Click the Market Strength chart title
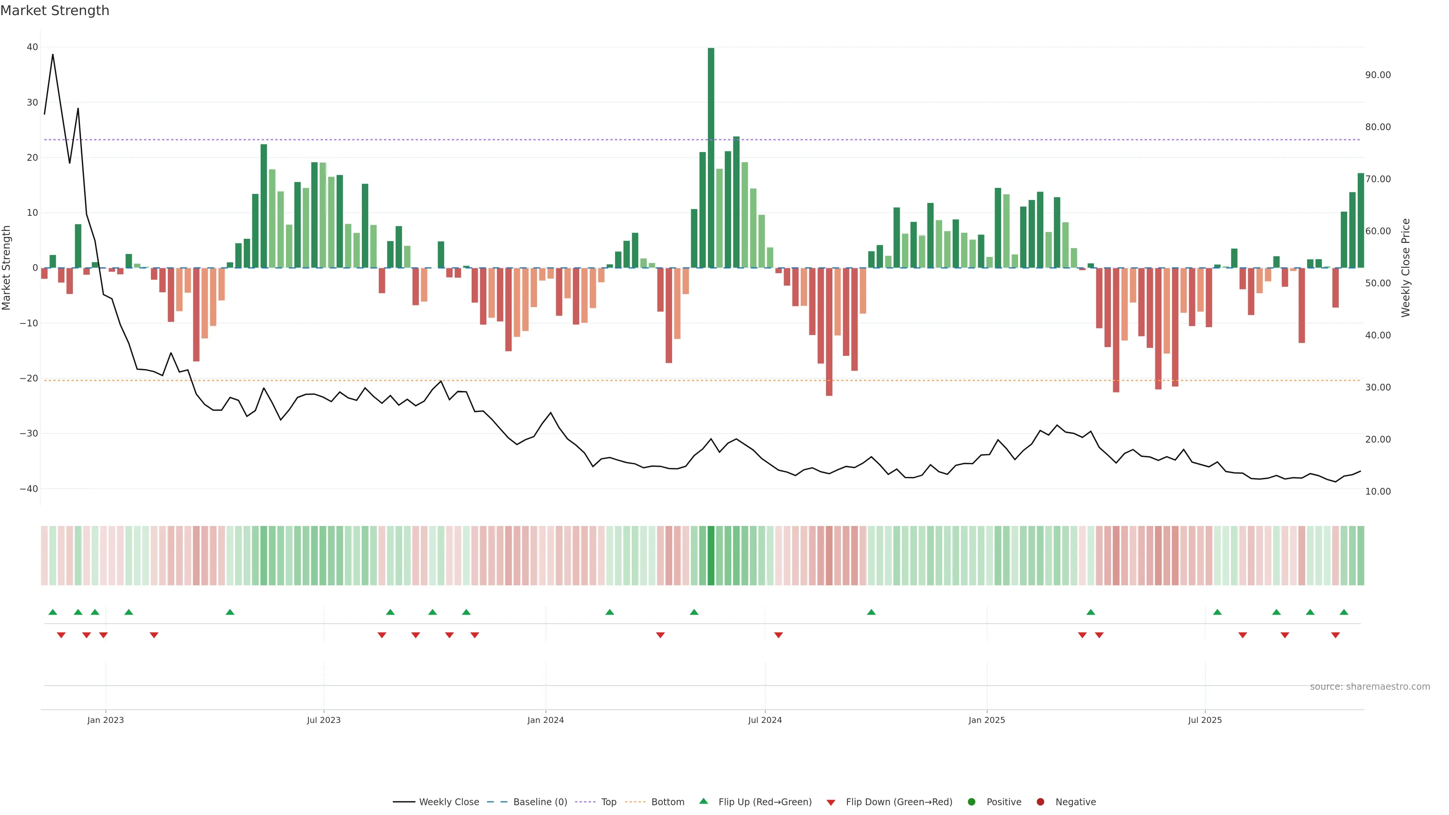The height and width of the screenshot is (815, 1449). 55,11
